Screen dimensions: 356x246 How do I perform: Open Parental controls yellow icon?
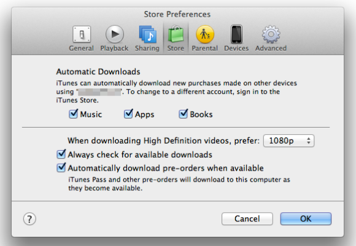(x=205, y=34)
